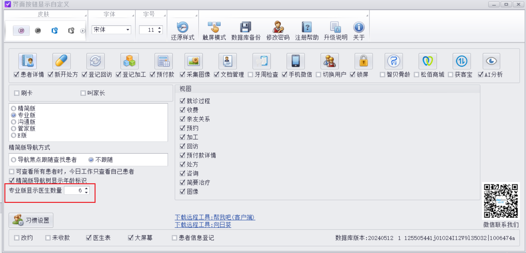Screen dimensions: 526x253
Task: Click the 新开处方 pill icon
Action: point(61,61)
